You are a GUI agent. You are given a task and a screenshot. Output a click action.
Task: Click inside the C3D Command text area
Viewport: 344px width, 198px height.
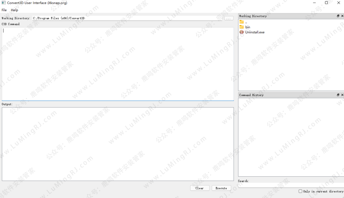point(118,64)
